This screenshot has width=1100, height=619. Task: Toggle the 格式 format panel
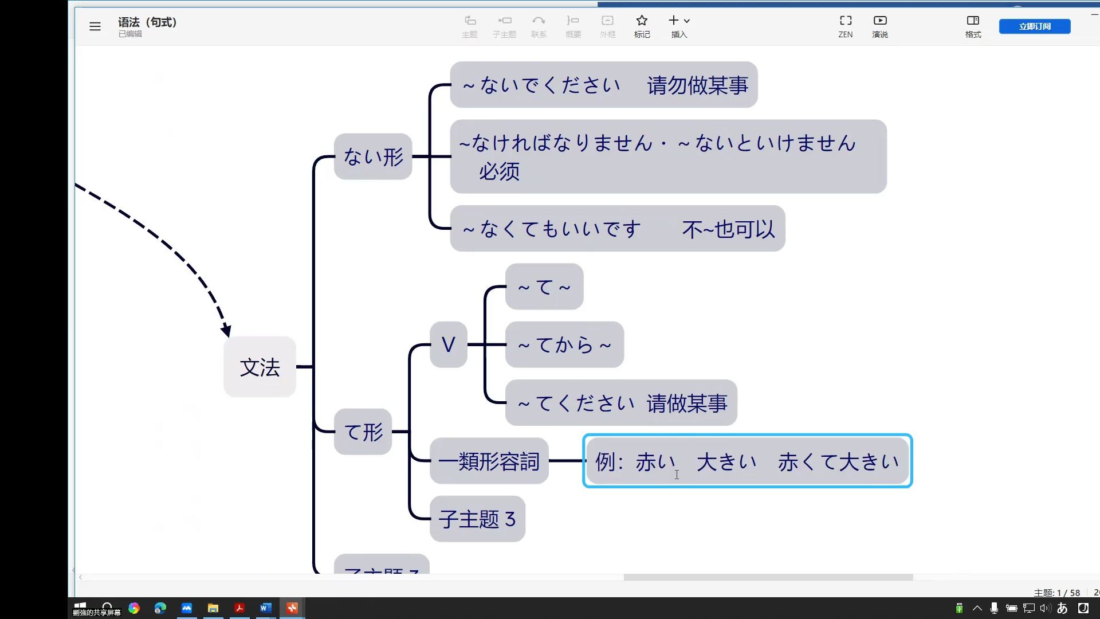973,26
